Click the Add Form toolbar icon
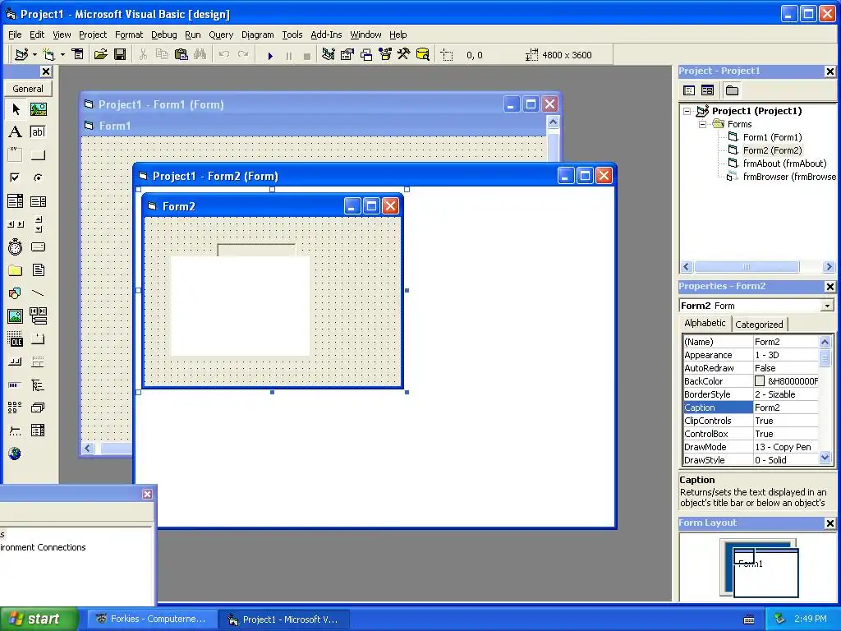 [48, 55]
